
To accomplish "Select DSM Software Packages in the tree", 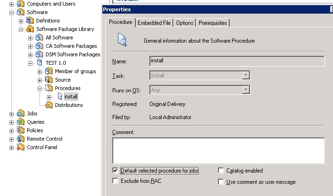I will click(x=73, y=54).
